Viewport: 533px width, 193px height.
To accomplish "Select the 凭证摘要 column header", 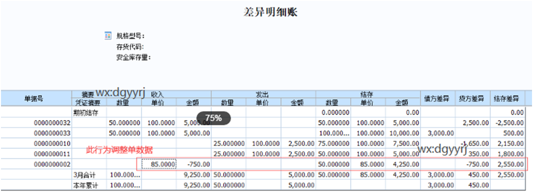I will (87, 102).
